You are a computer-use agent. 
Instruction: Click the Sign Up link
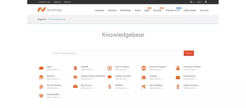click(67, 2)
